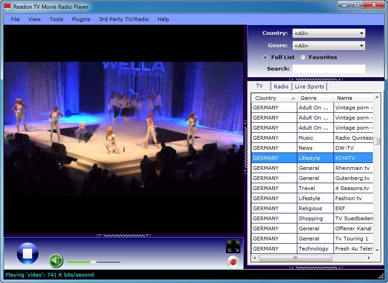Select the Fresh 4u technology channel
The height and width of the screenshot is (283, 388).
tap(312, 249)
